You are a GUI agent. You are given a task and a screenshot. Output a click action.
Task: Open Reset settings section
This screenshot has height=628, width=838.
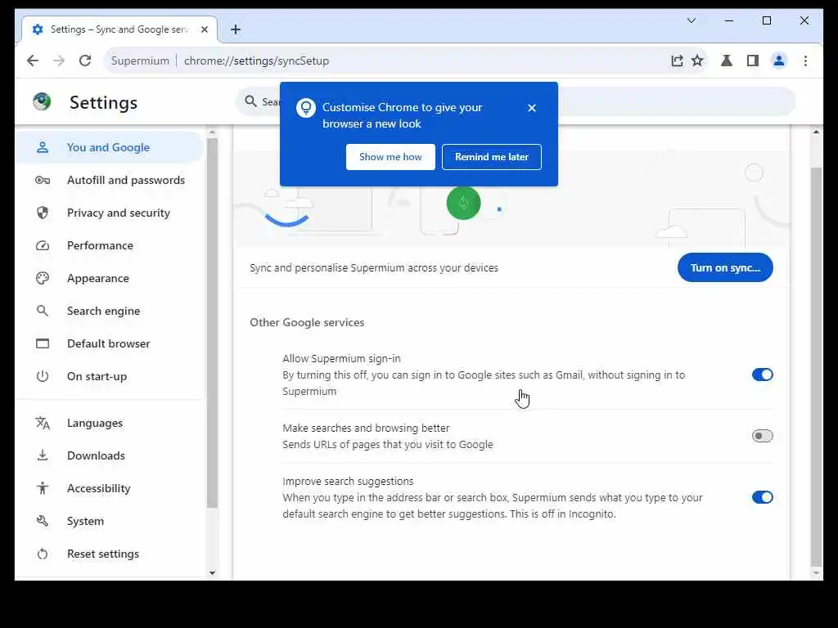coord(110,554)
